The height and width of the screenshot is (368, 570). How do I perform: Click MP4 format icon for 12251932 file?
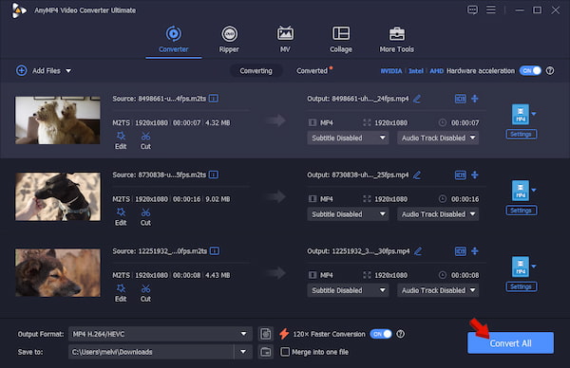(x=521, y=267)
